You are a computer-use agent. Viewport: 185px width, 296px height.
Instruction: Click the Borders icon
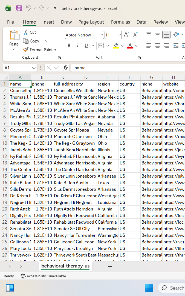(x=101, y=45)
